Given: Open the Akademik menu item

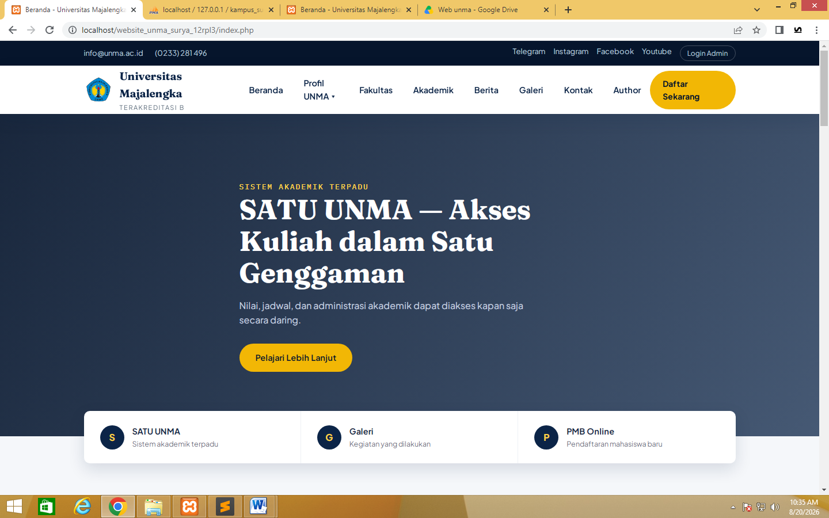Looking at the screenshot, I should click(433, 90).
